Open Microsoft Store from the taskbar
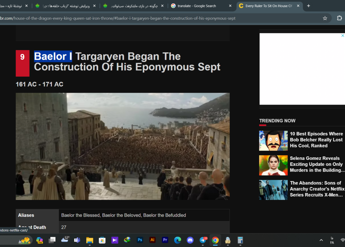Viewport: 345px width, 247px height. tap(102, 240)
